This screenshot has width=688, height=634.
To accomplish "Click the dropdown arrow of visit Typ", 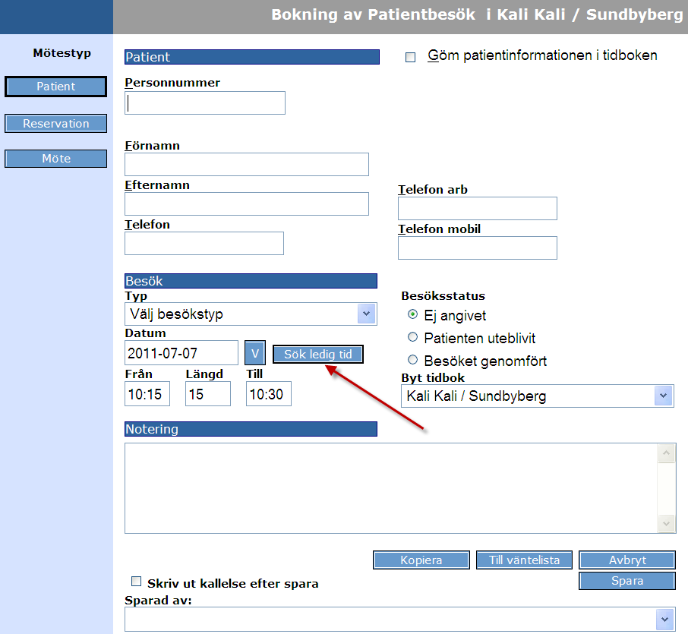I will point(366,314).
